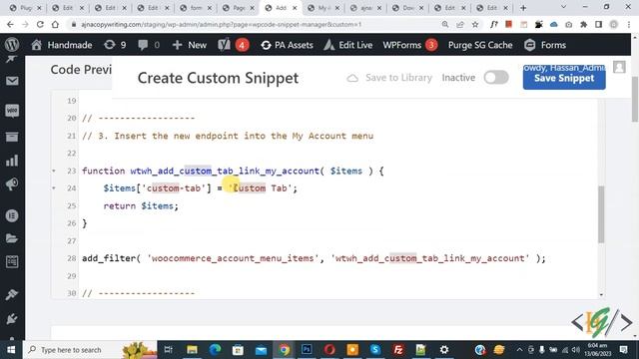Open Photoshop from the taskbar

point(307,350)
